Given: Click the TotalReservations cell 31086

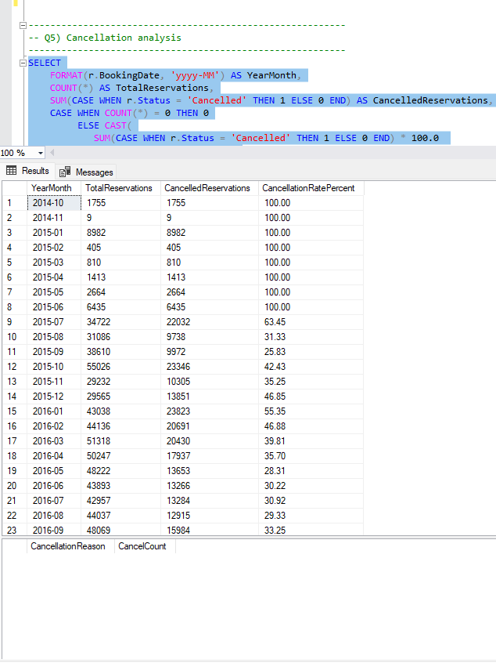Looking at the screenshot, I should tap(120, 337).
